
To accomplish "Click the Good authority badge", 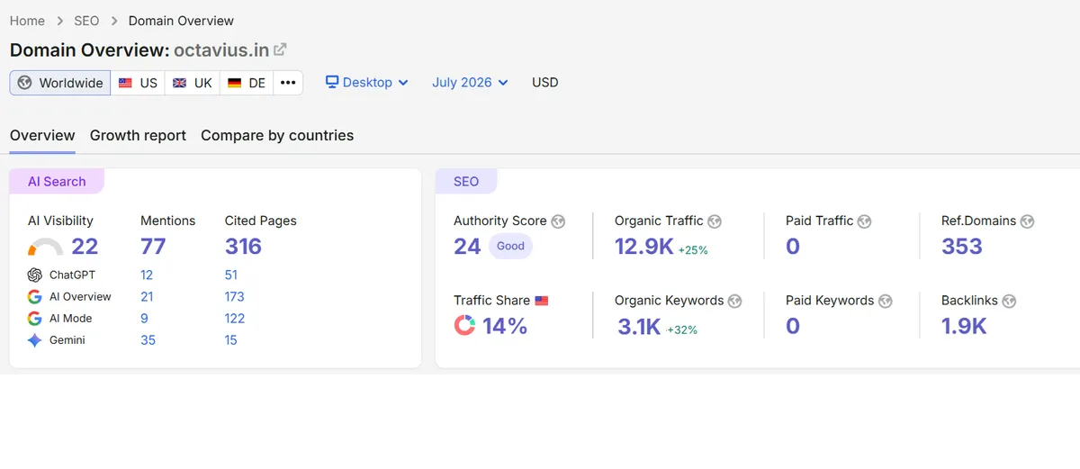I will click(x=510, y=247).
